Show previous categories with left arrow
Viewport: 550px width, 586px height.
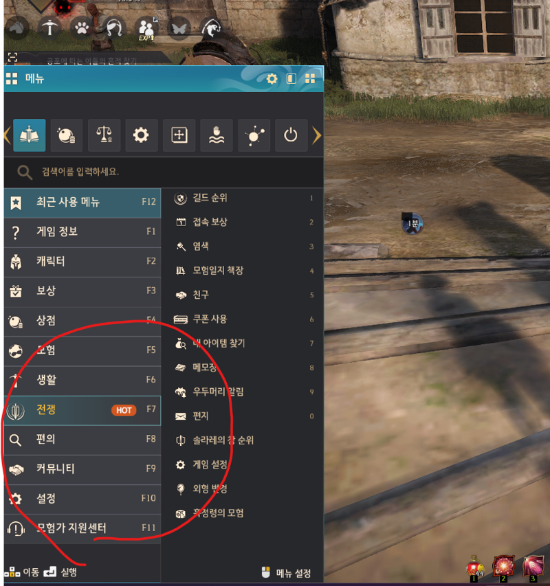pos(7,135)
